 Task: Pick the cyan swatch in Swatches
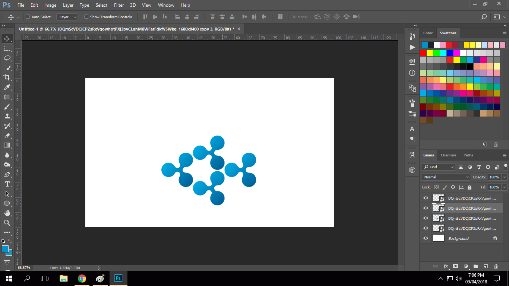pos(443,53)
